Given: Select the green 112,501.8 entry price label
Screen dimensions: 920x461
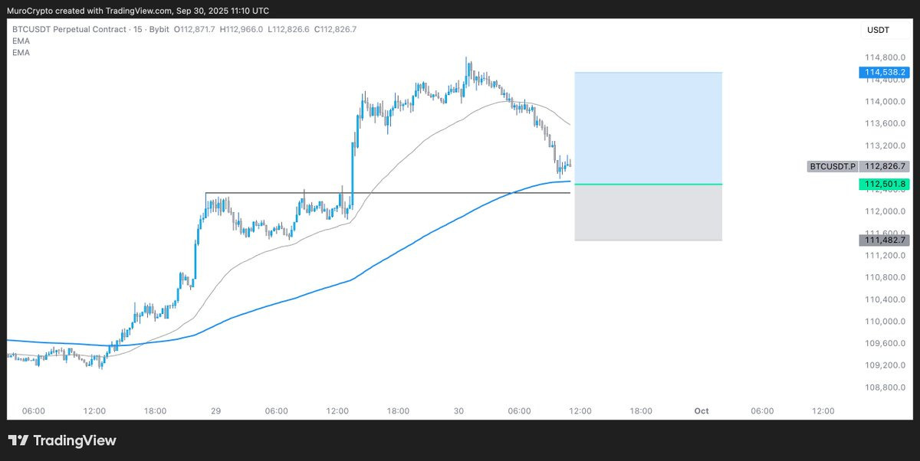Looking at the screenshot, I should (x=884, y=184).
